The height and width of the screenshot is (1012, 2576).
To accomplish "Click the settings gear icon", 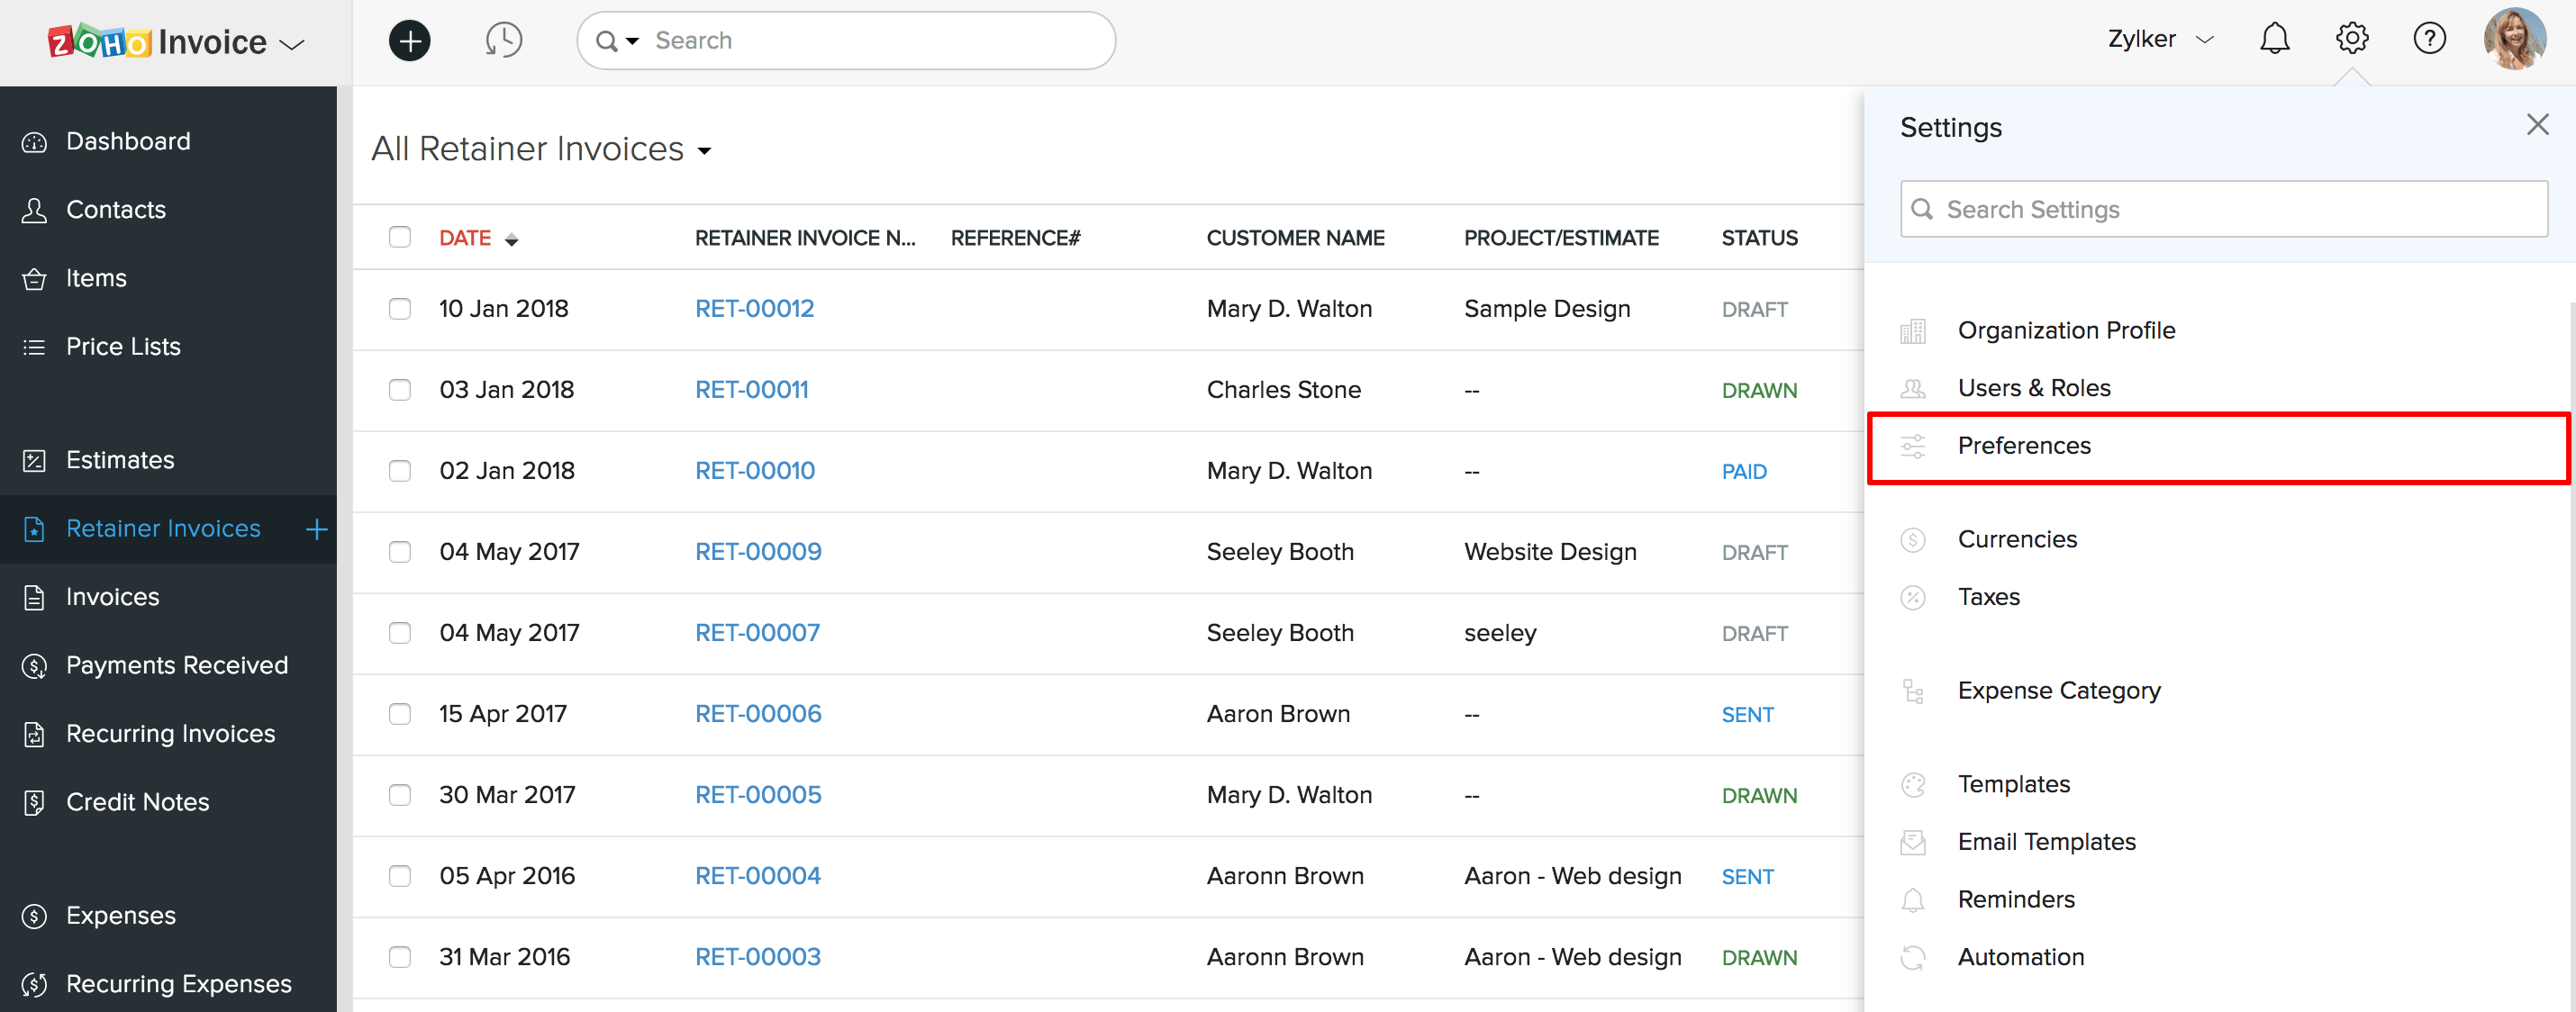I will click(2351, 39).
